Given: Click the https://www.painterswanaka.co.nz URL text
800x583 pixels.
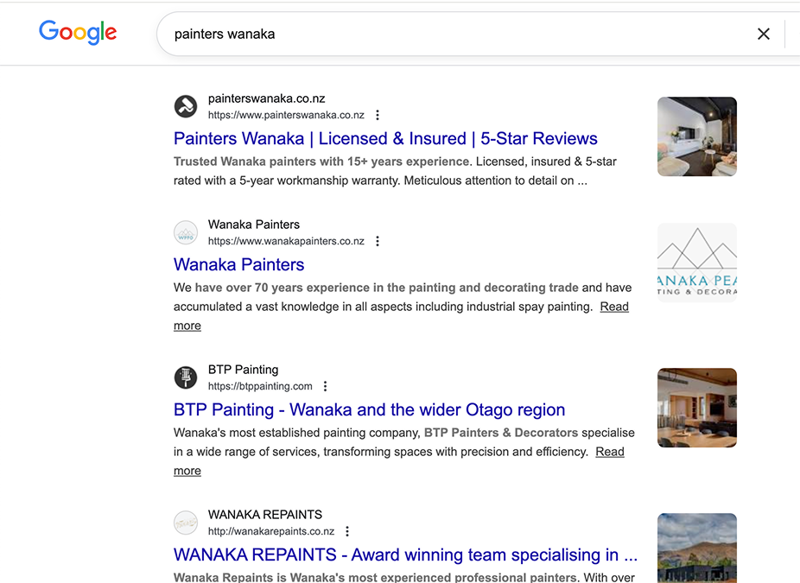Looking at the screenshot, I should [x=286, y=115].
